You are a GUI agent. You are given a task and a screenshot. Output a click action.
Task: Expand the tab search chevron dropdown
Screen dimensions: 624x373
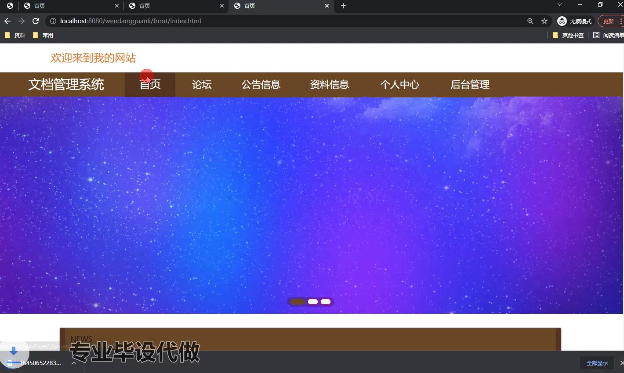tap(559, 5)
